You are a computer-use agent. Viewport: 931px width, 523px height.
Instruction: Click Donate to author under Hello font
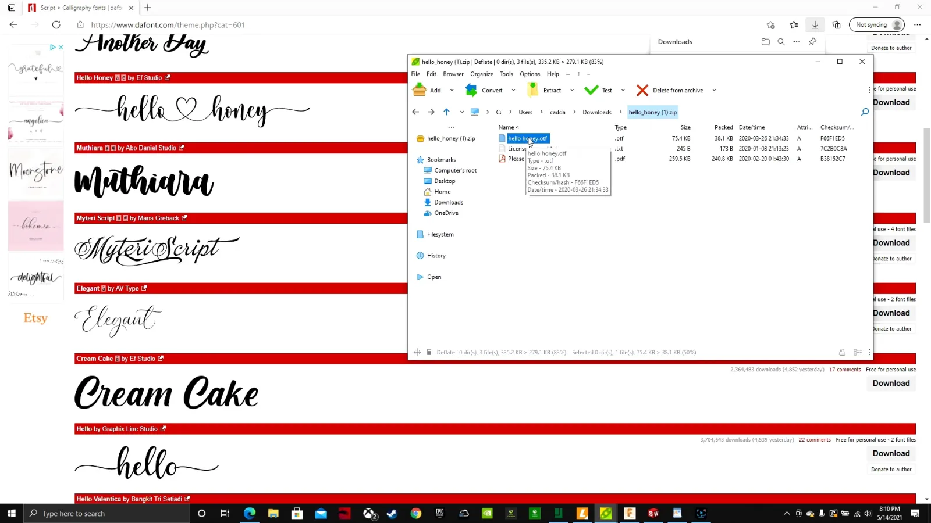tap(891, 470)
